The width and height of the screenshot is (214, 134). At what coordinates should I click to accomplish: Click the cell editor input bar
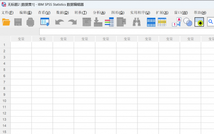pyautogui.click(x=127, y=32)
